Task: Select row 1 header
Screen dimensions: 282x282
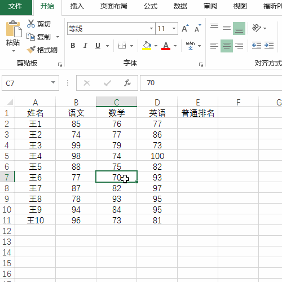Action: click(7, 113)
